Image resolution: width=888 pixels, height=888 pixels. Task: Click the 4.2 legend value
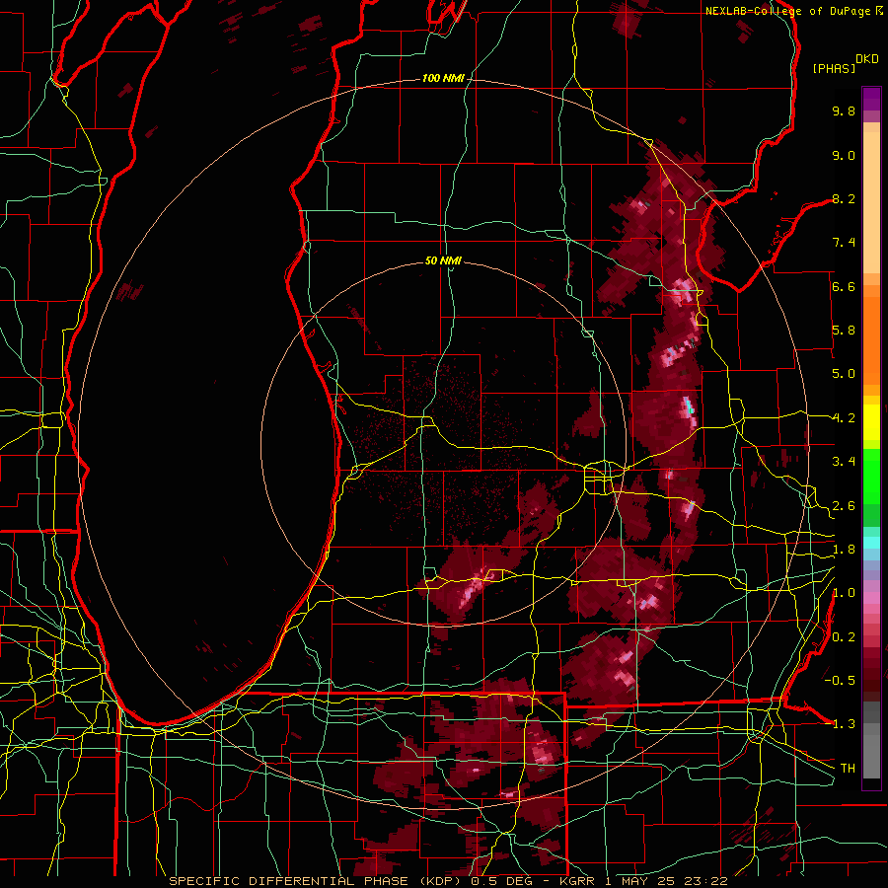[844, 418]
